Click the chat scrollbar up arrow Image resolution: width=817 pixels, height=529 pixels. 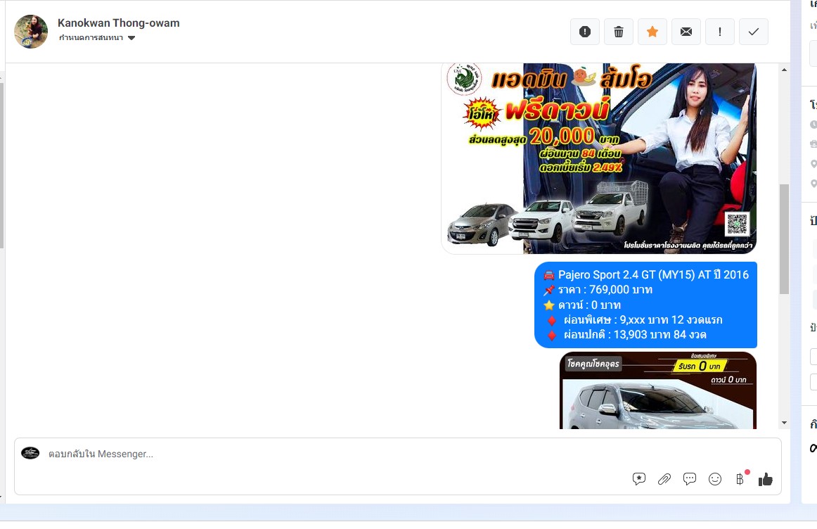click(x=784, y=70)
